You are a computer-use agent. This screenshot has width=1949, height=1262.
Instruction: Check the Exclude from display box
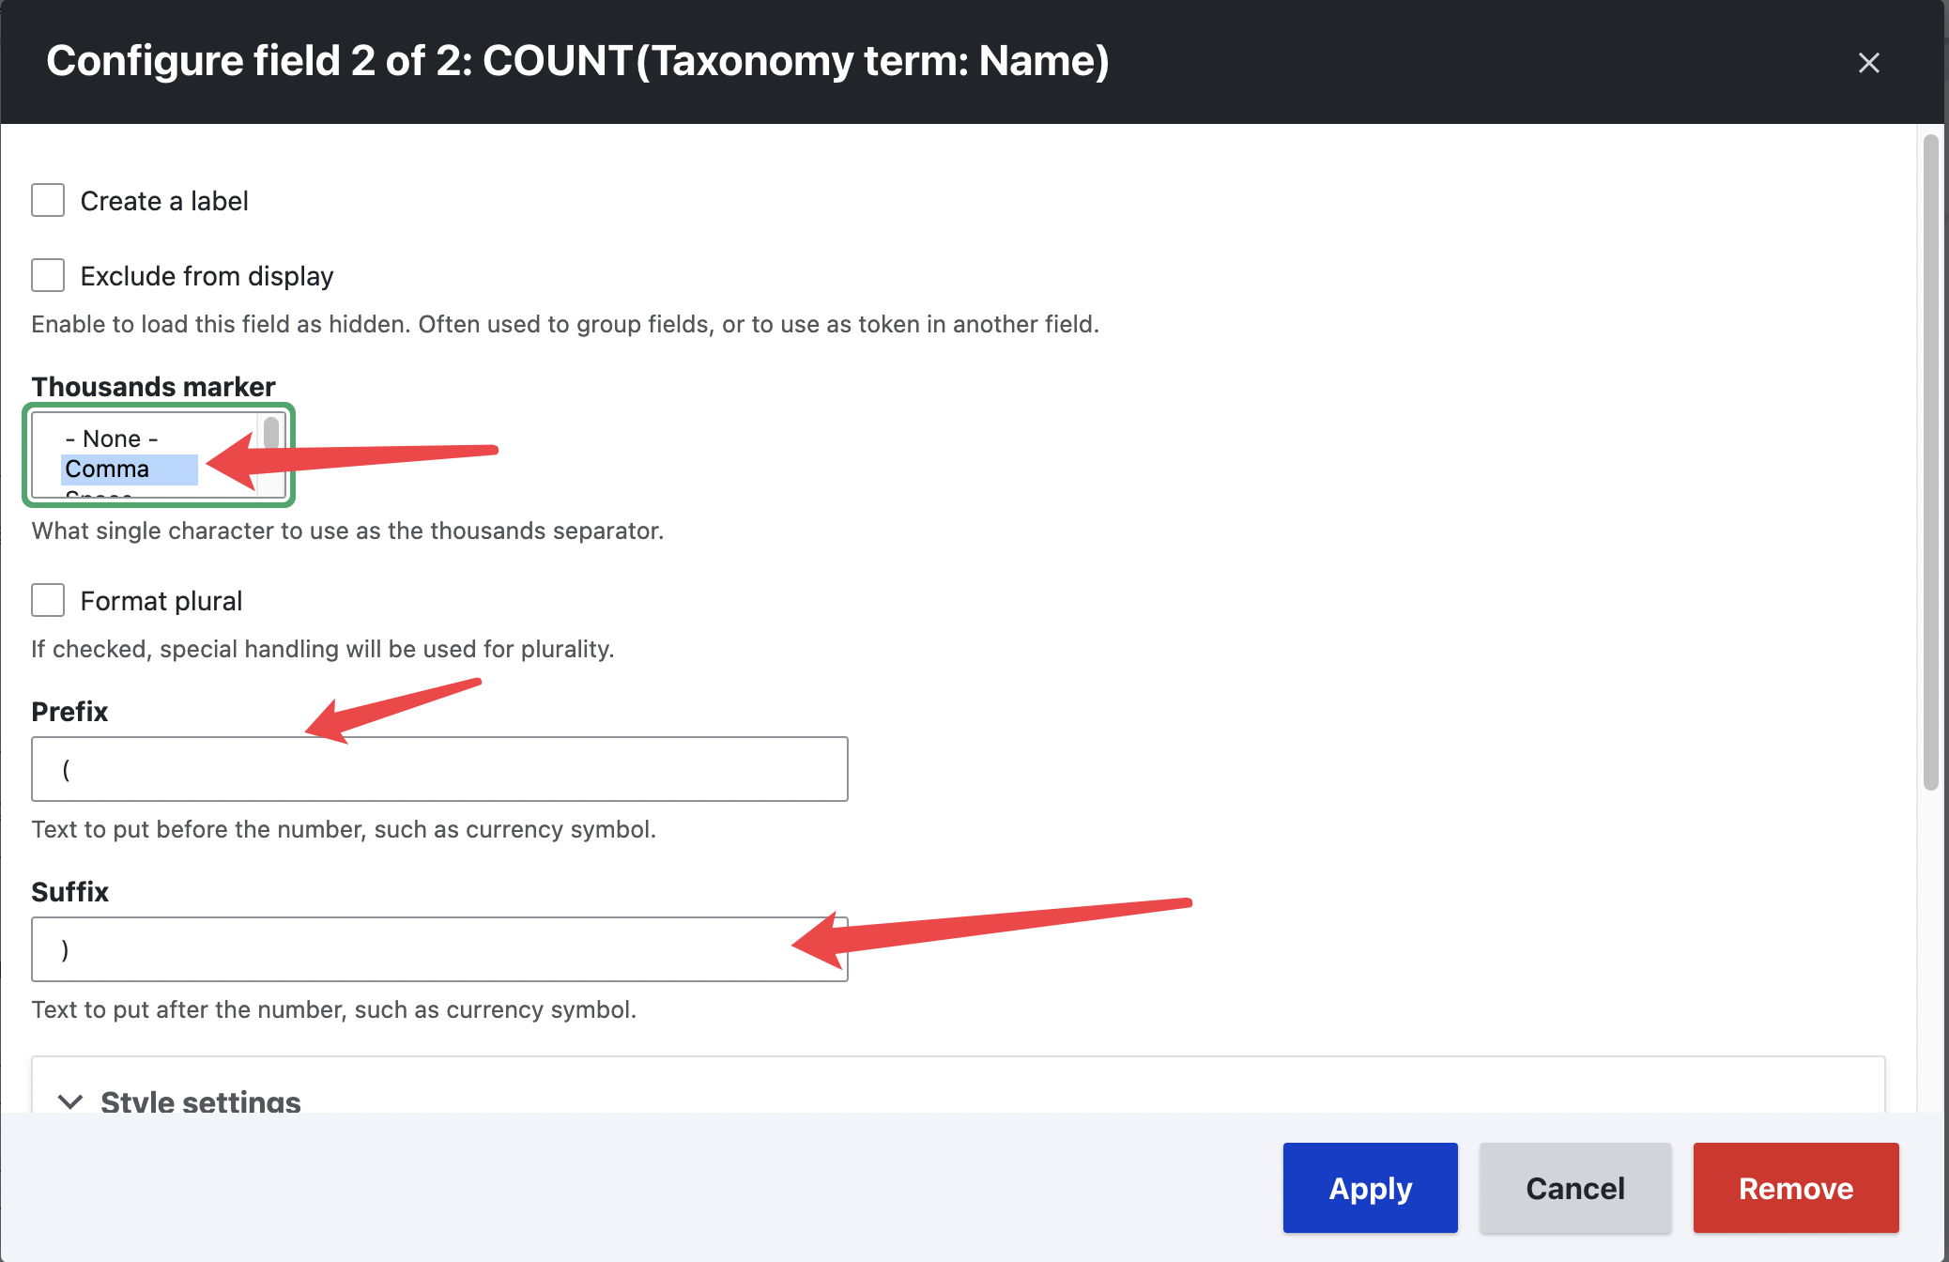point(48,276)
